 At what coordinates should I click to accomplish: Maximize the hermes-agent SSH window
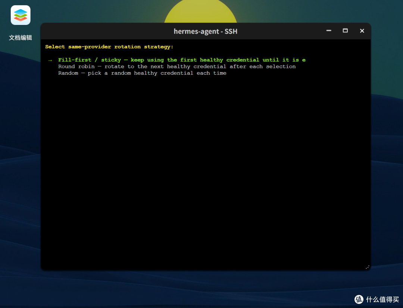pos(345,31)
